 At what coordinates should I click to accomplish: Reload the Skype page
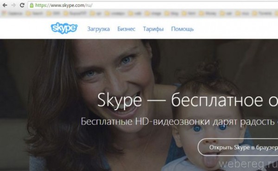pyautogui.click(x=22, y=5)
